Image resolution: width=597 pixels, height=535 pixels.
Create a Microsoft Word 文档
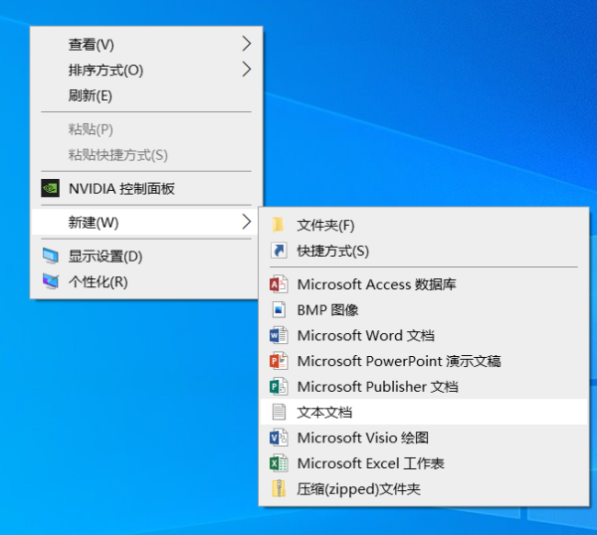424,335
